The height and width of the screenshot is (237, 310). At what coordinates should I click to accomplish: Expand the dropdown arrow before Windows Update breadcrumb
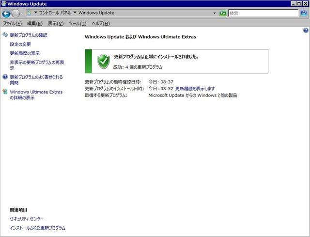point(75,13)
